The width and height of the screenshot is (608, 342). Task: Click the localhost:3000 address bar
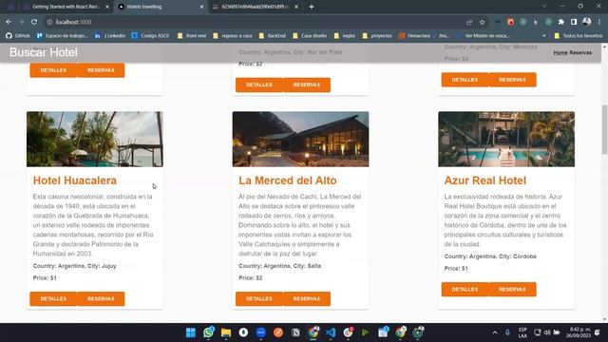click(256, 22)
